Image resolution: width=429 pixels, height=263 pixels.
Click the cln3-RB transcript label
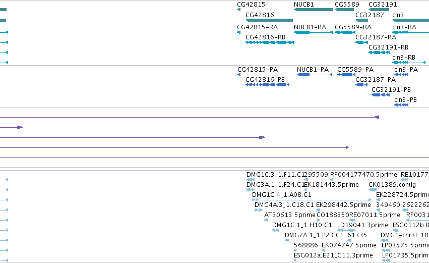[404, 57]
